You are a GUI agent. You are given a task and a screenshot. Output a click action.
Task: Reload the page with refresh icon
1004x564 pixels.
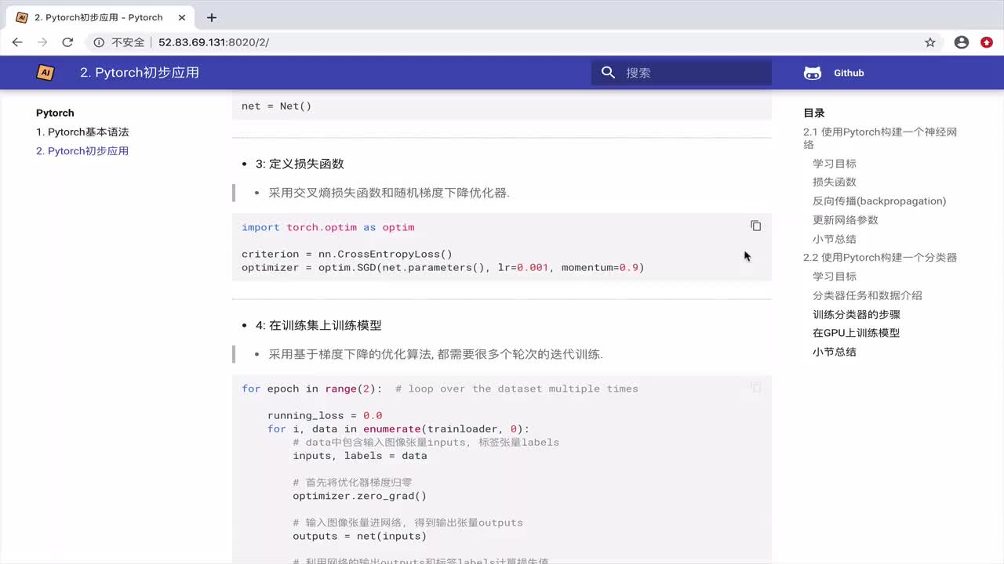(x=67, y=42)
